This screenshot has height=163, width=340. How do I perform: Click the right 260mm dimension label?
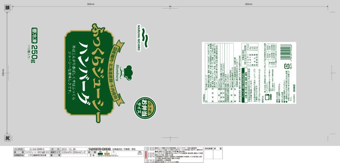pyautogui.click(x=249, y=4)
